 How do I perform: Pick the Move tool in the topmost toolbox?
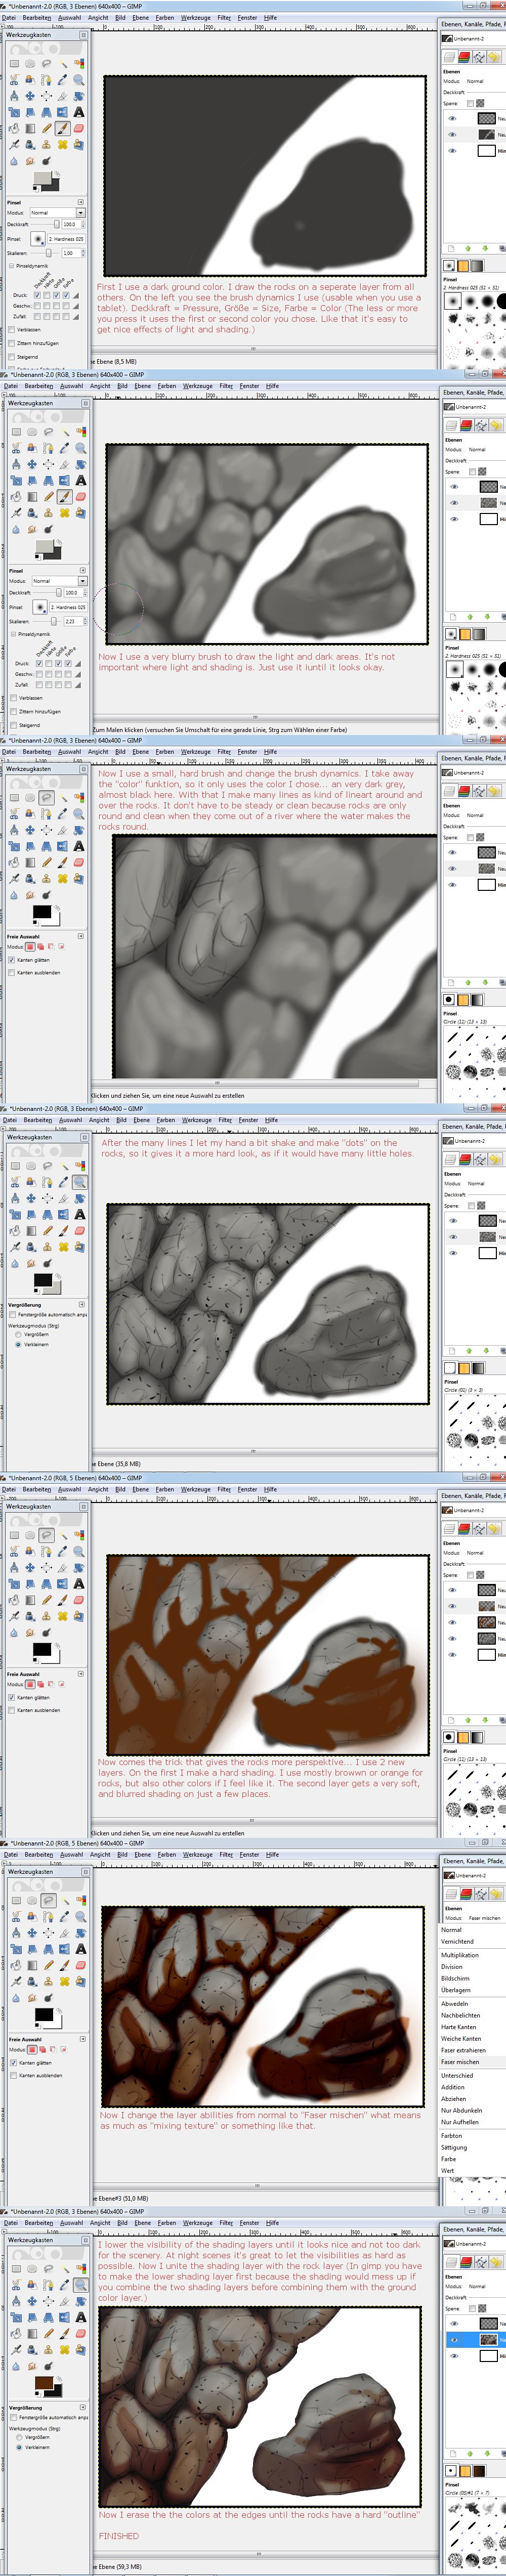(30, 96)
